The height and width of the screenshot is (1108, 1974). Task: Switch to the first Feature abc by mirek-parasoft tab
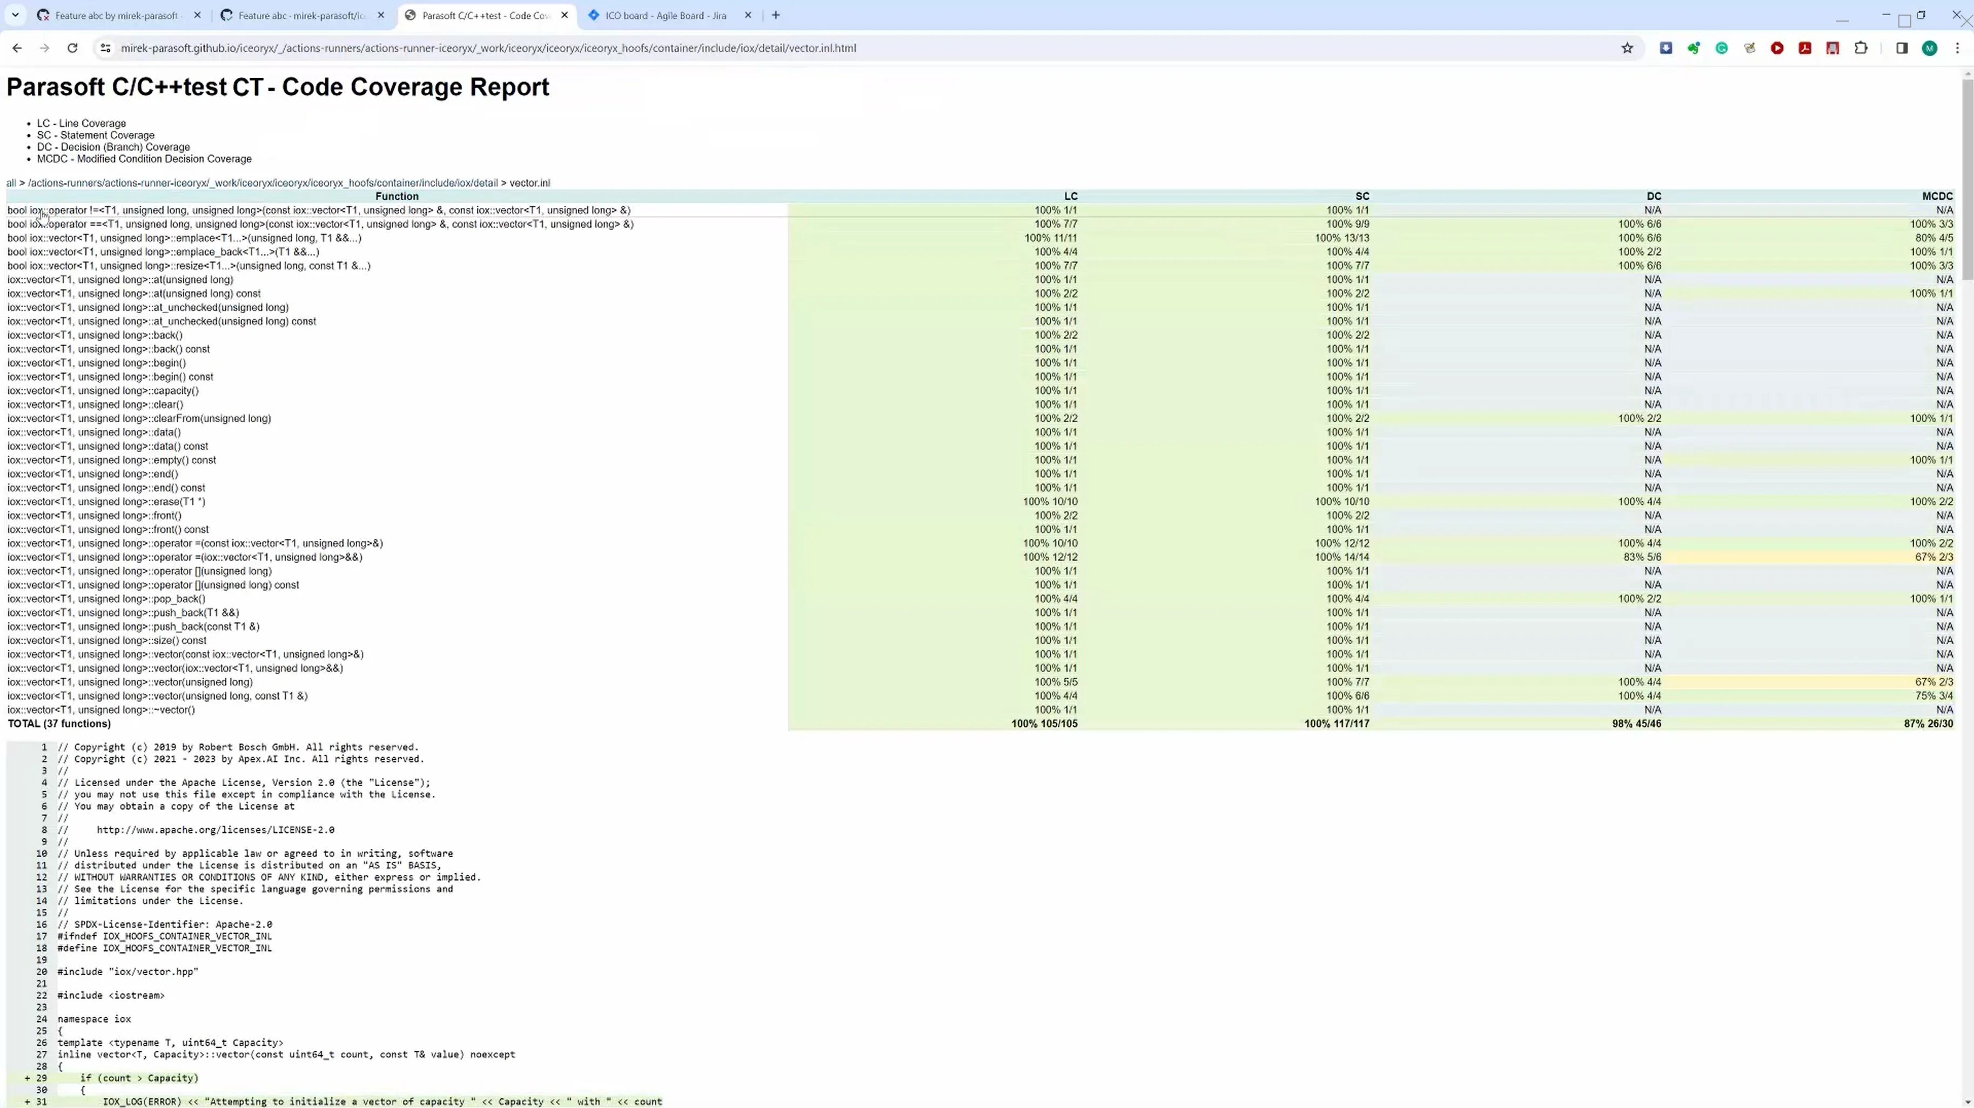point(119,15)
